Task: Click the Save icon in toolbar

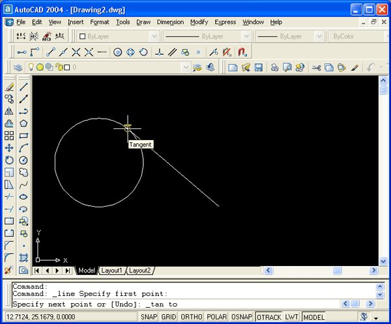Action: pyautogui.click(x=258, y=67)
